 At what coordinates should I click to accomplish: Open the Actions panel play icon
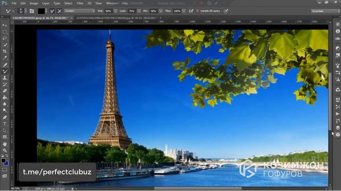337,114
